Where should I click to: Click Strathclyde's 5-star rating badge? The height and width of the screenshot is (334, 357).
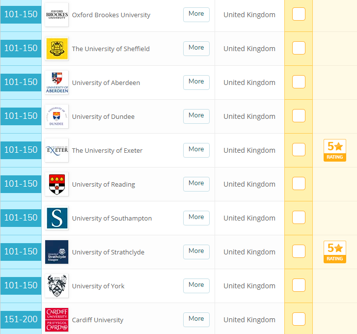point(334,252)
